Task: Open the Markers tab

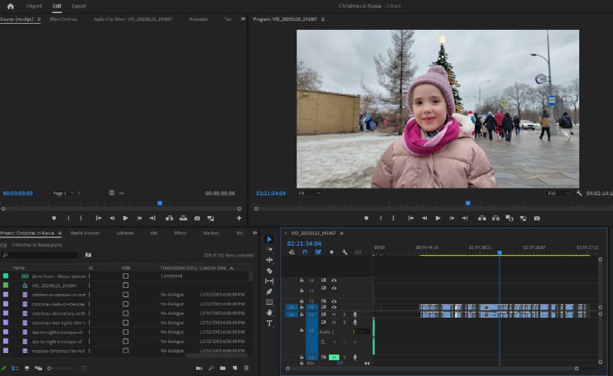Action: tap(211, 233)
